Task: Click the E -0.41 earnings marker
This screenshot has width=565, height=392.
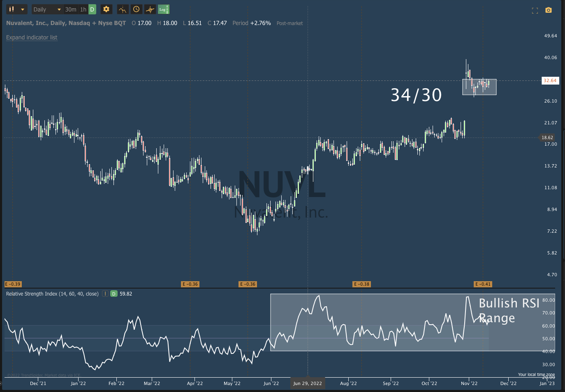Action: [483, 284]
